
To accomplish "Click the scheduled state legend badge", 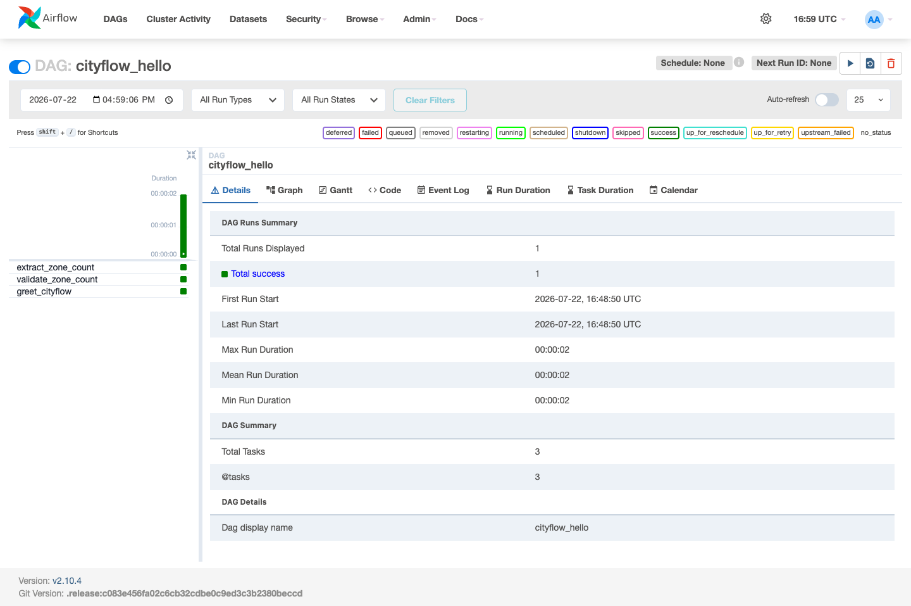I will pyautogui.click(x=548, y=132).
